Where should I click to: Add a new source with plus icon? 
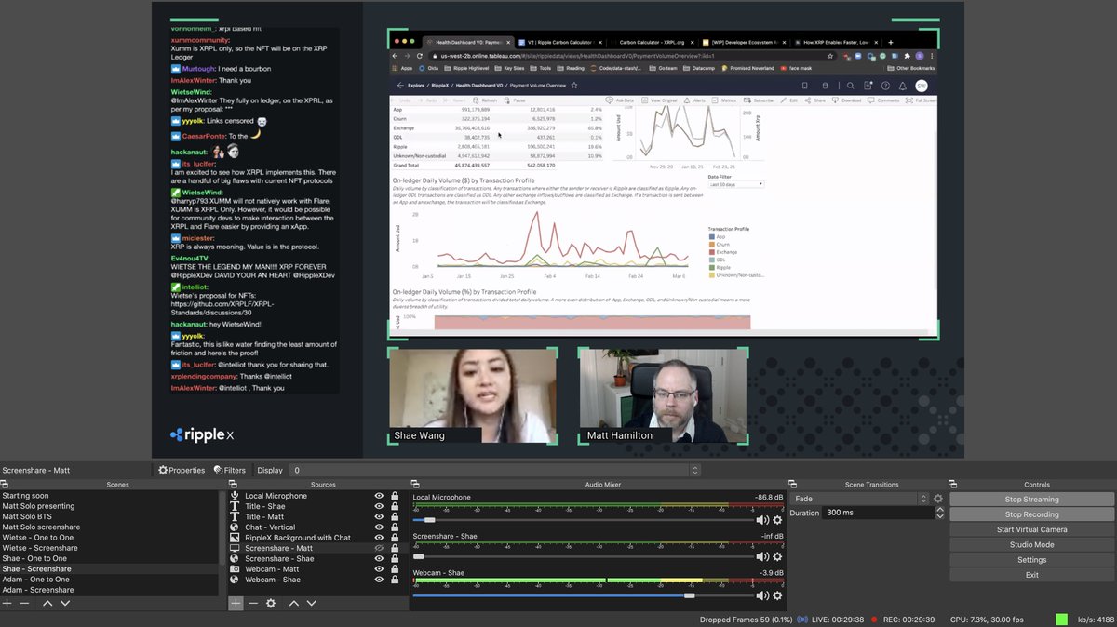point(236,603)
